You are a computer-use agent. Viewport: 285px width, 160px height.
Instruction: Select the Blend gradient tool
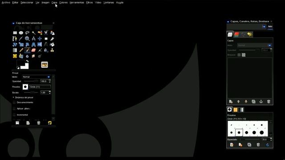point(15,50)
